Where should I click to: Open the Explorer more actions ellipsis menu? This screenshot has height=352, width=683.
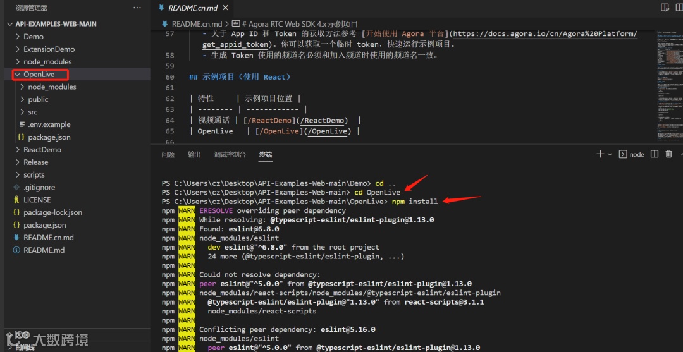pyautogui.click(x=137, y=8)
